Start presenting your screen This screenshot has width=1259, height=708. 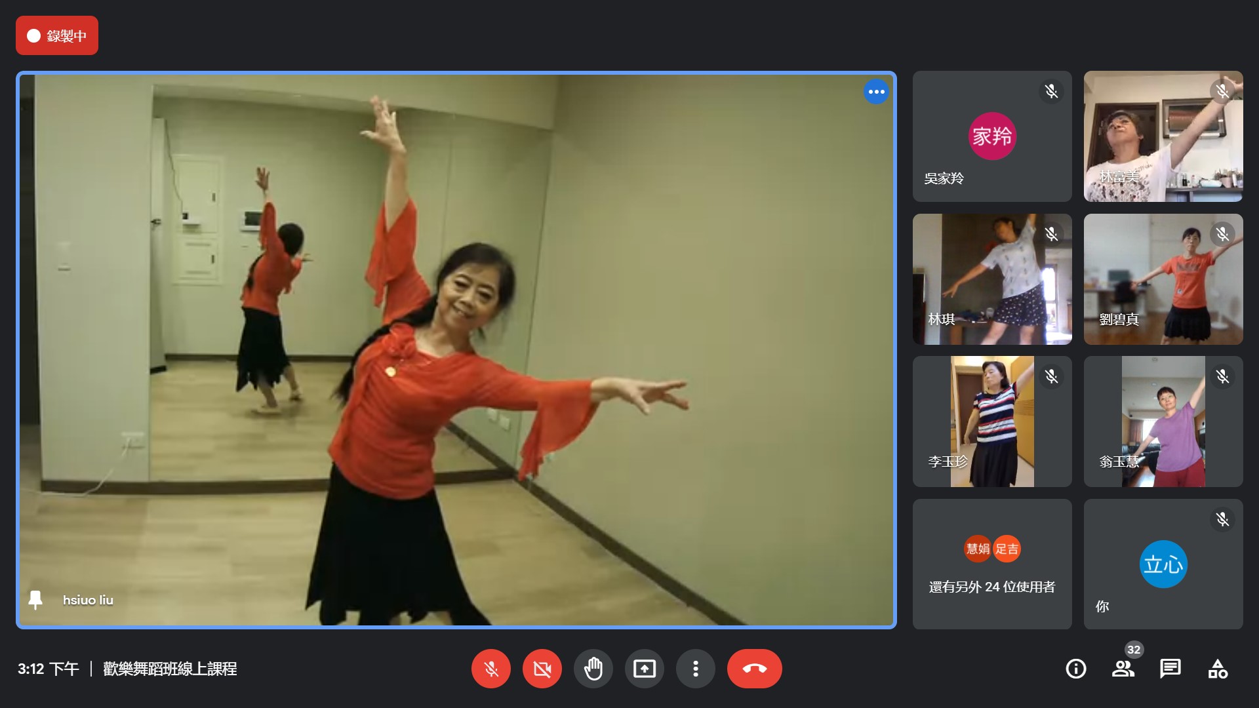click(x=644, y=669)
